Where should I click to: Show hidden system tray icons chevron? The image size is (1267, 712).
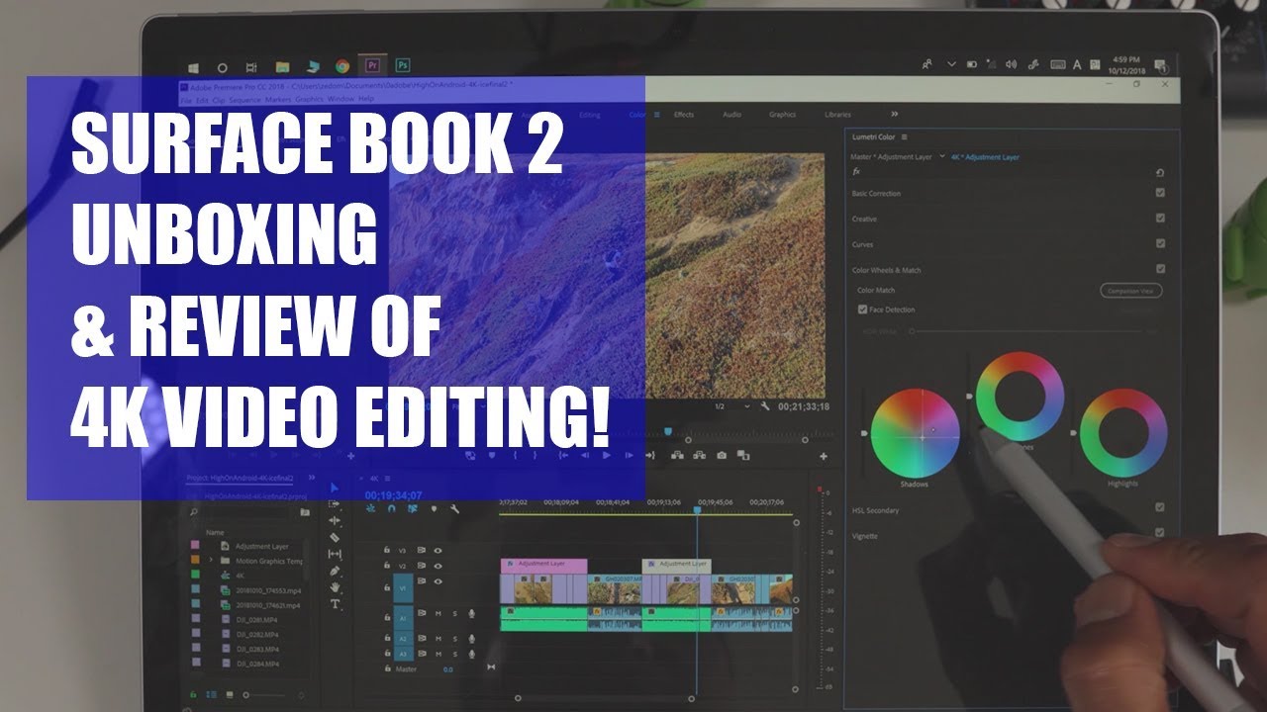(952, 64)
